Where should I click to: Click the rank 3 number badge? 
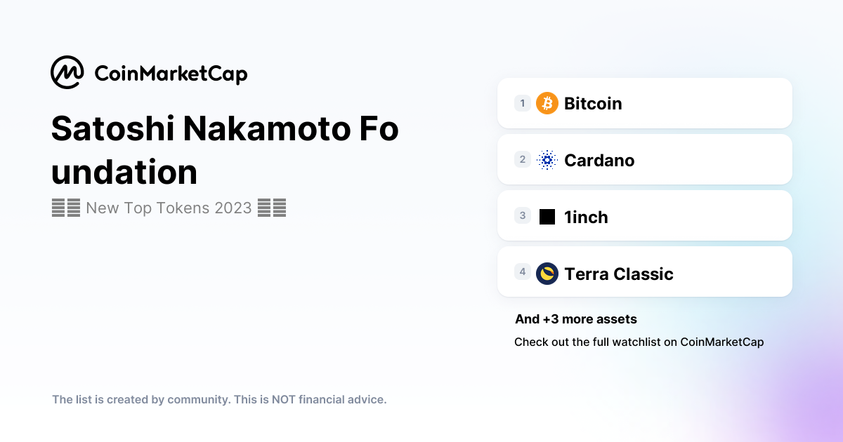tap(523, 216)
